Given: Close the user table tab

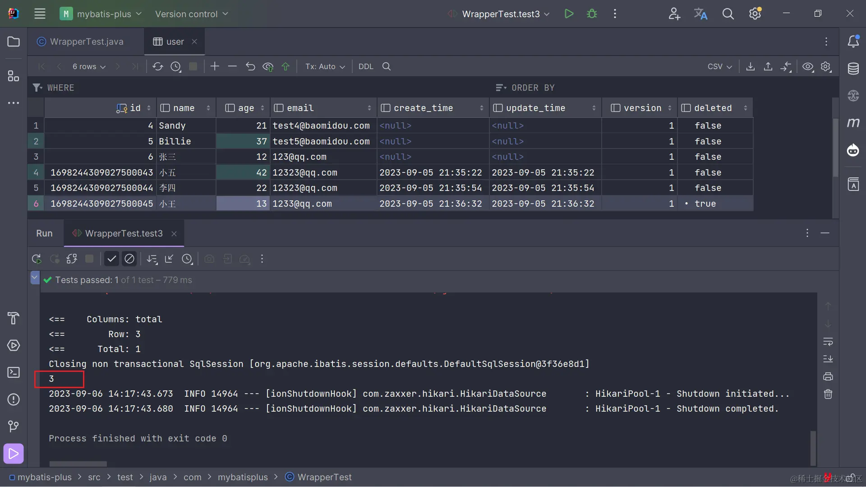Looking at the screenshot, I should pos(194,42).
